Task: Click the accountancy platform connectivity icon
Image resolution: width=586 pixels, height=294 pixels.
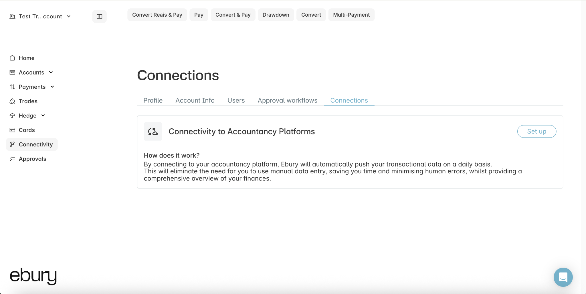Action: click(153, 132)
